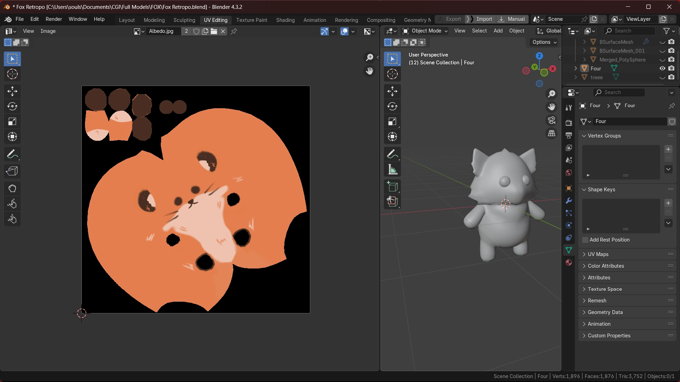Open the Material properties tab

click(569, 262)
